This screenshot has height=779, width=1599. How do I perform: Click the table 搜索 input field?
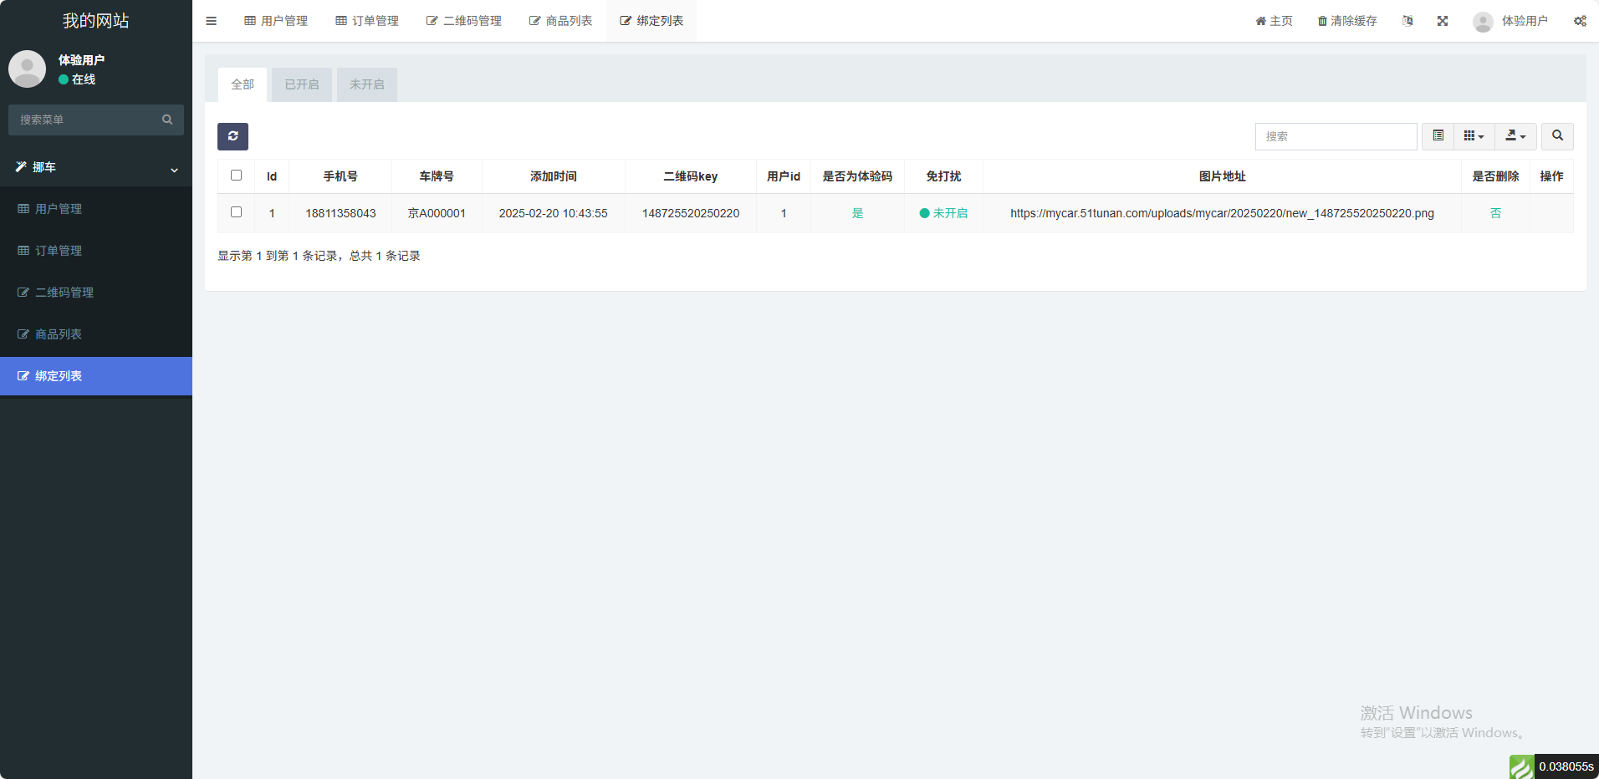coord(1336,136)
